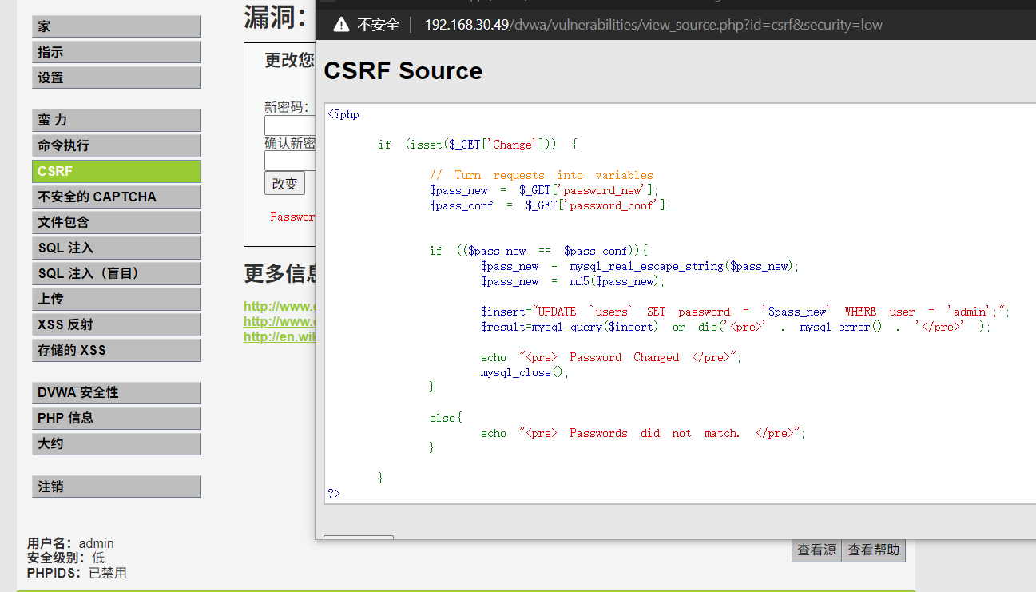Viewport: 1036px width, 592px height.
Task: Click the isset($_GET['Change']) condition line
Action: 478,145
